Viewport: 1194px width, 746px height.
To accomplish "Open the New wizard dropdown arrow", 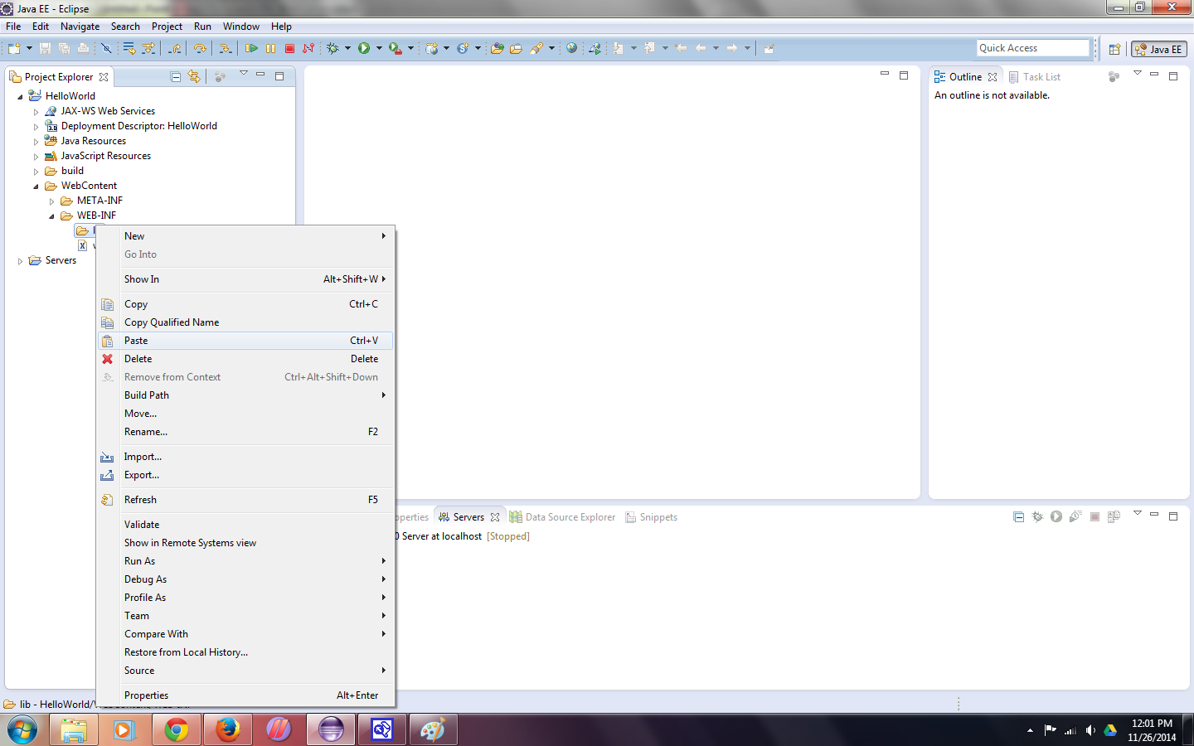I will 29,48.
